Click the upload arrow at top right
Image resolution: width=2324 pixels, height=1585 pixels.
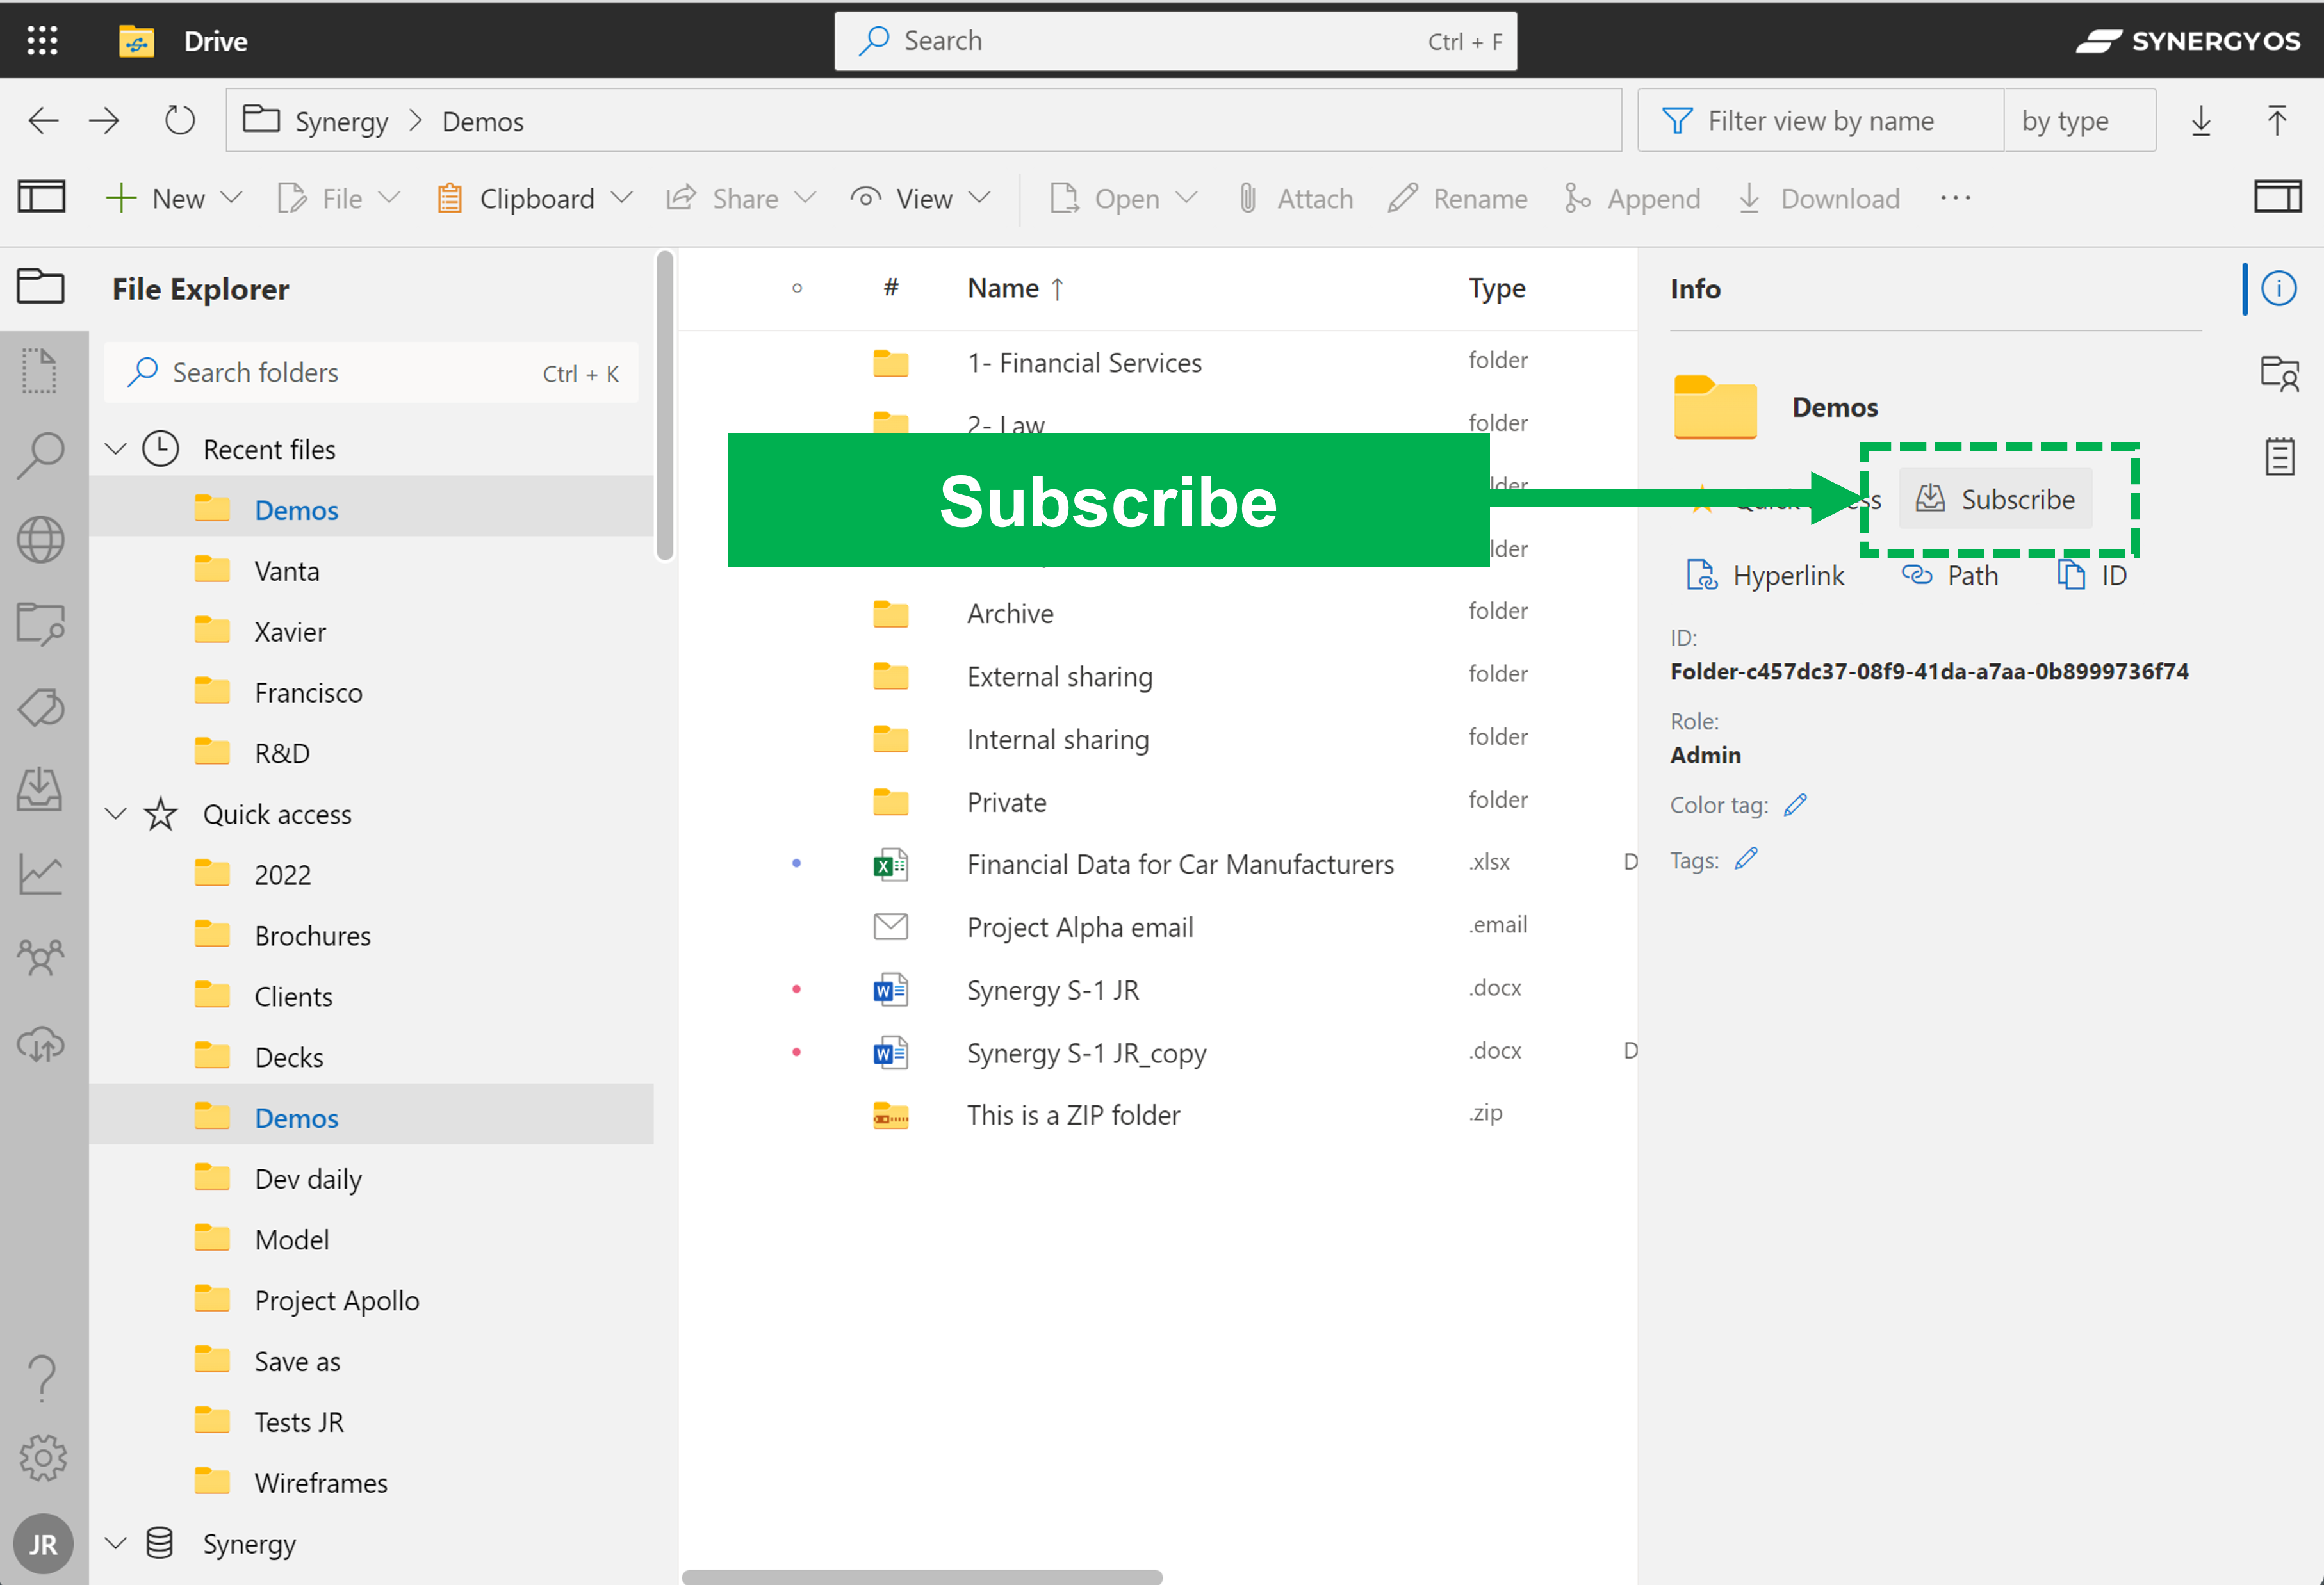tap(2277, 121)
